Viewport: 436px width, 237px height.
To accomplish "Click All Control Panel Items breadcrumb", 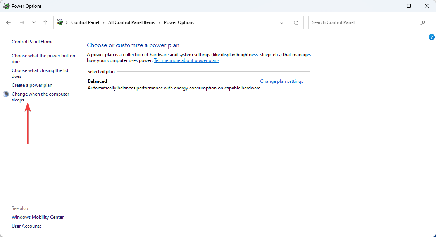I will point(131,22).
